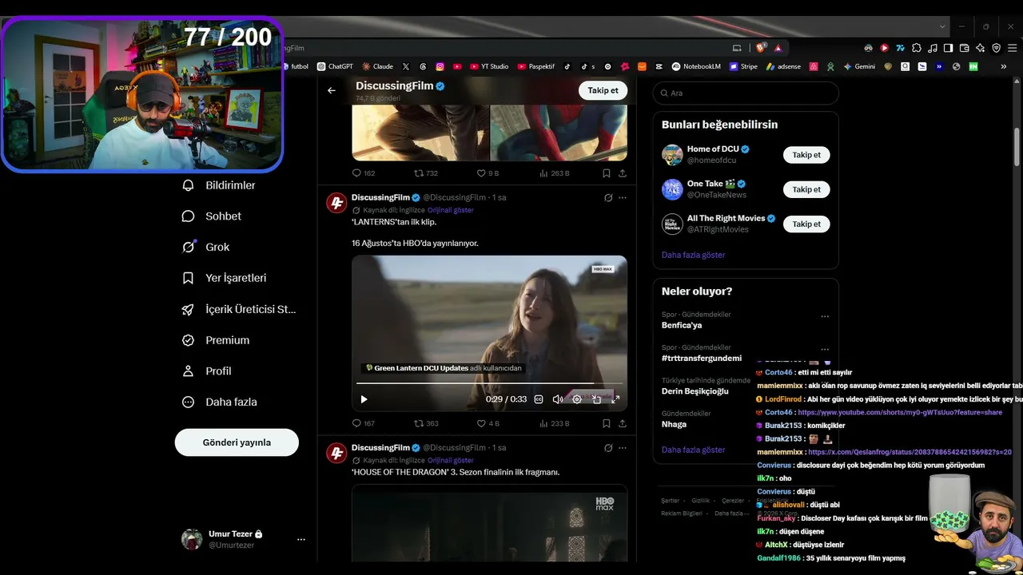The height and width of the screenshot is (575, 1023).
Task: Mute the LANTERNS video audio
Action: [x=558, y=399]
